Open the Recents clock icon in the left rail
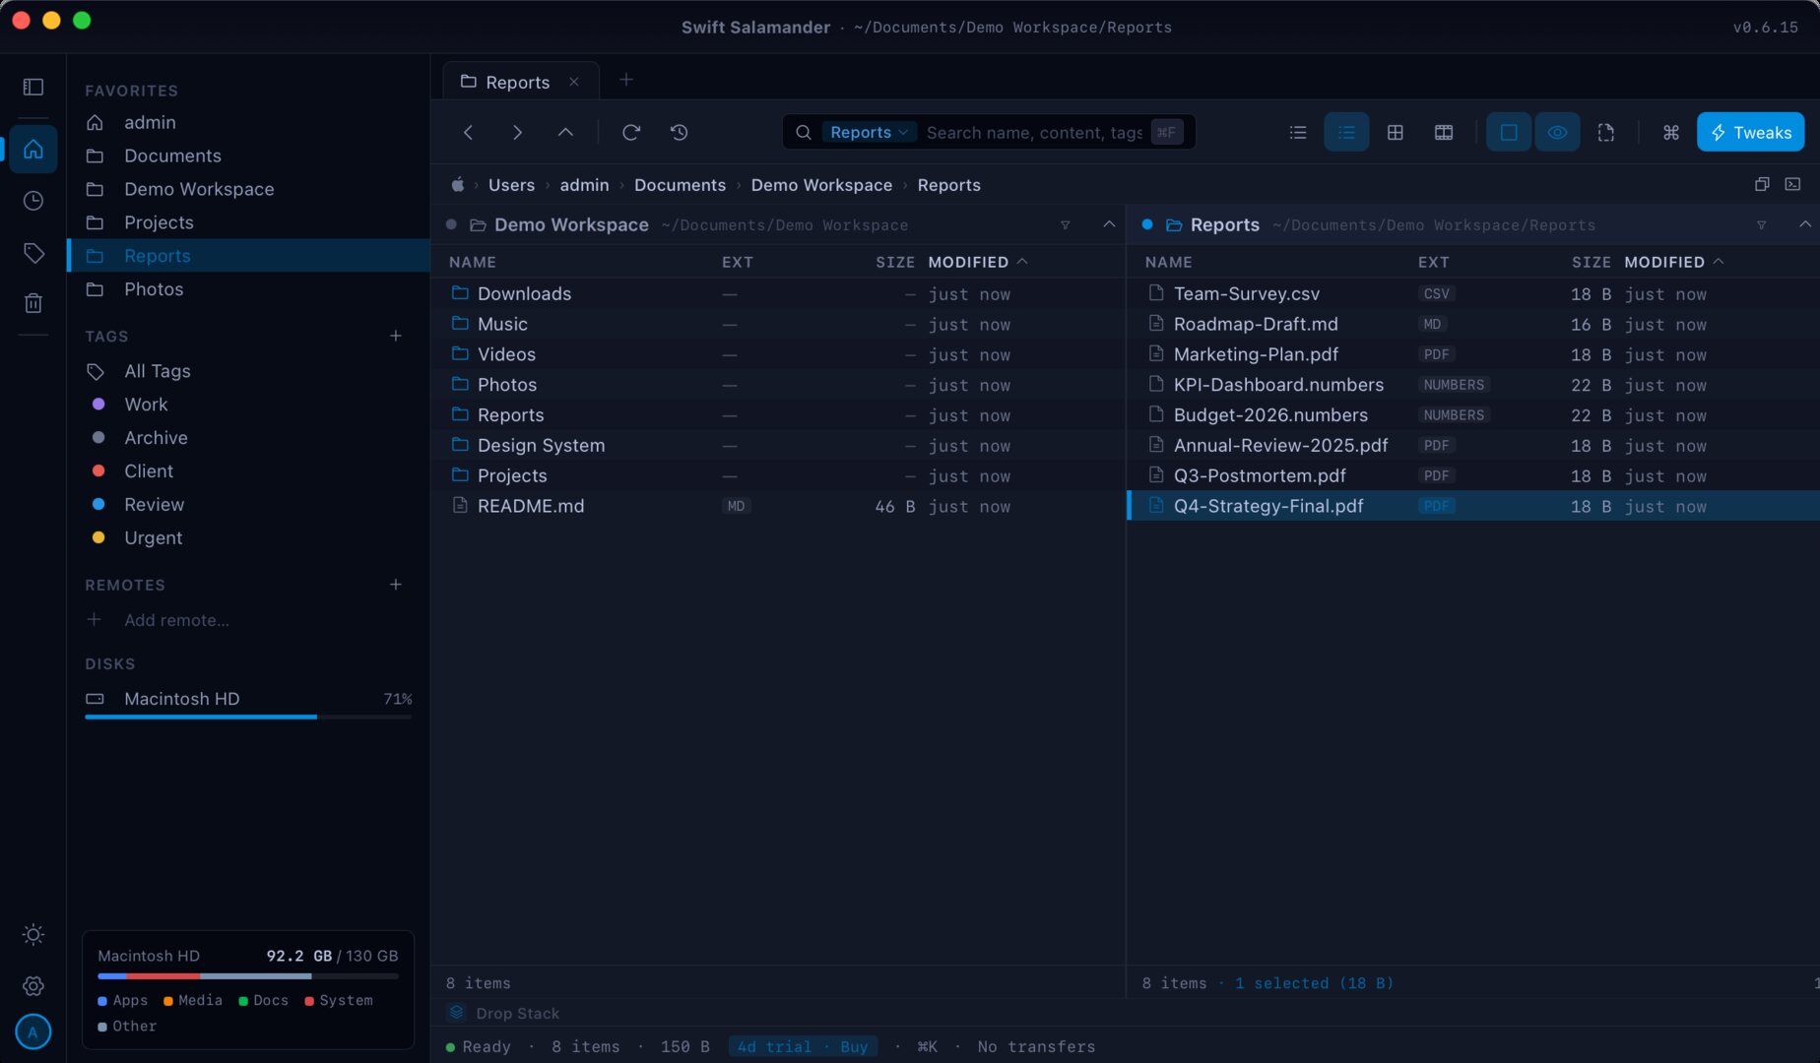1820x1063 pixels. click(x=33, y=201)
